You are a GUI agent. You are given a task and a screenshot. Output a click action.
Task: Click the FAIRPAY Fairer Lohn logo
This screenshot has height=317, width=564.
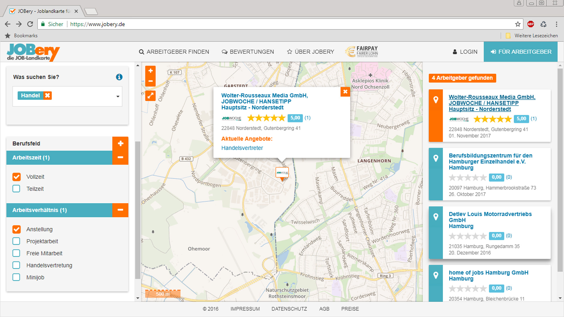coord(362,51)
